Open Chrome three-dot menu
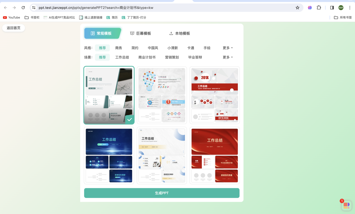This screenshot has width=355, height=214. click(349, 8)
